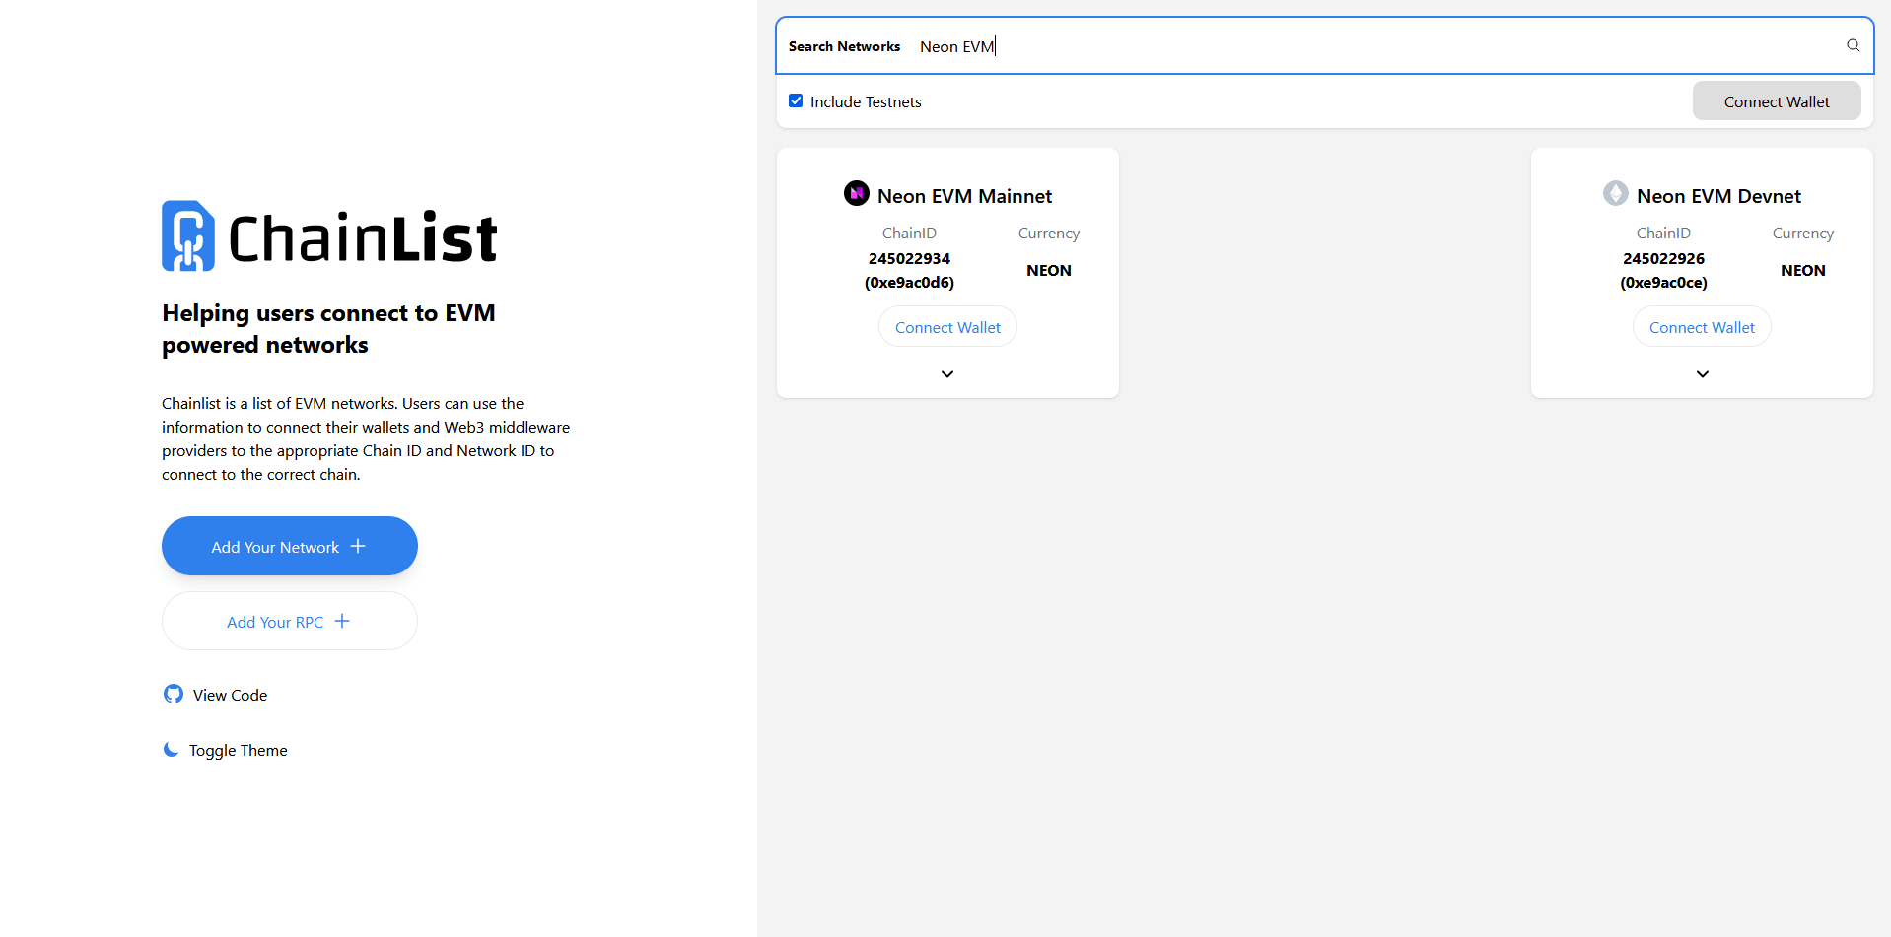
Task: Expand the Neon EVM Devnet card details
Action: click(1703, 374)
